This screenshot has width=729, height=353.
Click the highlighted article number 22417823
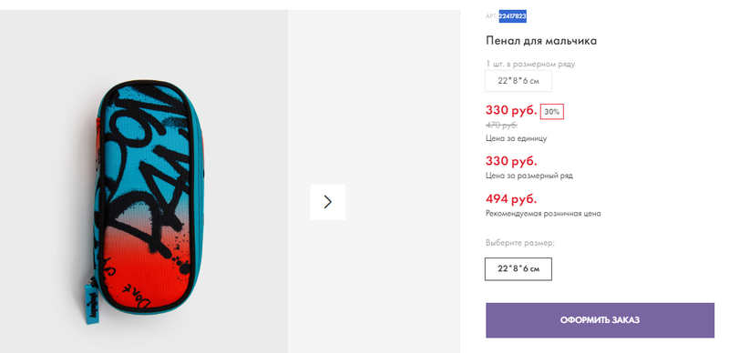point(512,16)
